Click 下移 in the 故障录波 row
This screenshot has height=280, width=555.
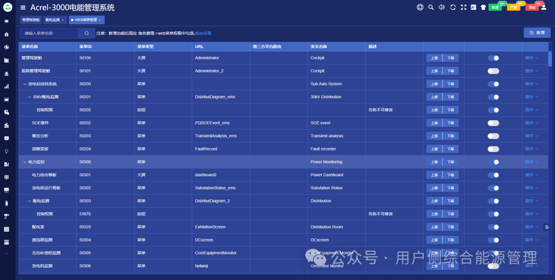(x=451, y=149)
